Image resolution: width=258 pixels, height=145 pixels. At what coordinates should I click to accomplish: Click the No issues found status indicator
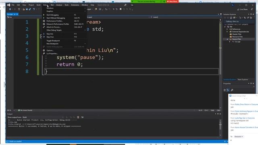25,110
